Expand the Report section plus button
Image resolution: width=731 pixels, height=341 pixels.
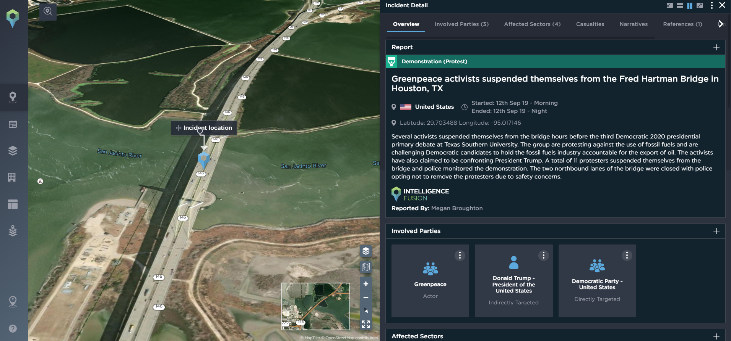716,47
